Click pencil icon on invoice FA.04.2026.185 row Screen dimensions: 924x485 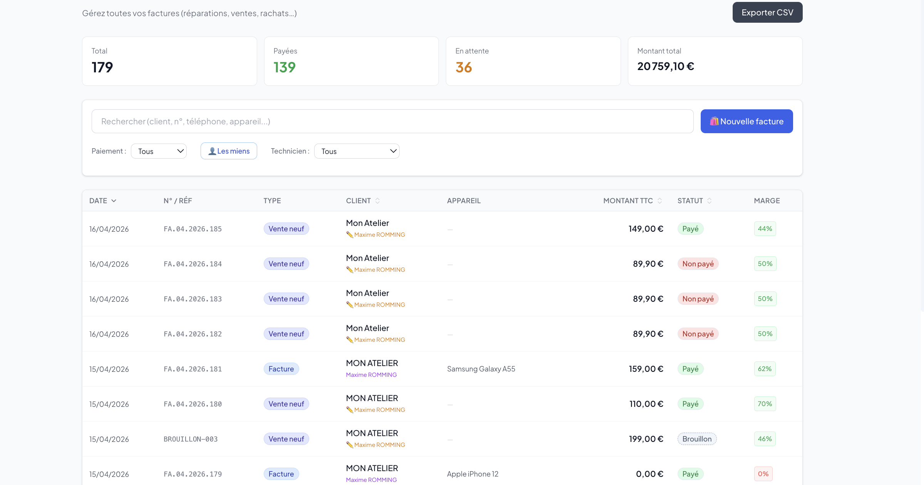click(350, 234)
